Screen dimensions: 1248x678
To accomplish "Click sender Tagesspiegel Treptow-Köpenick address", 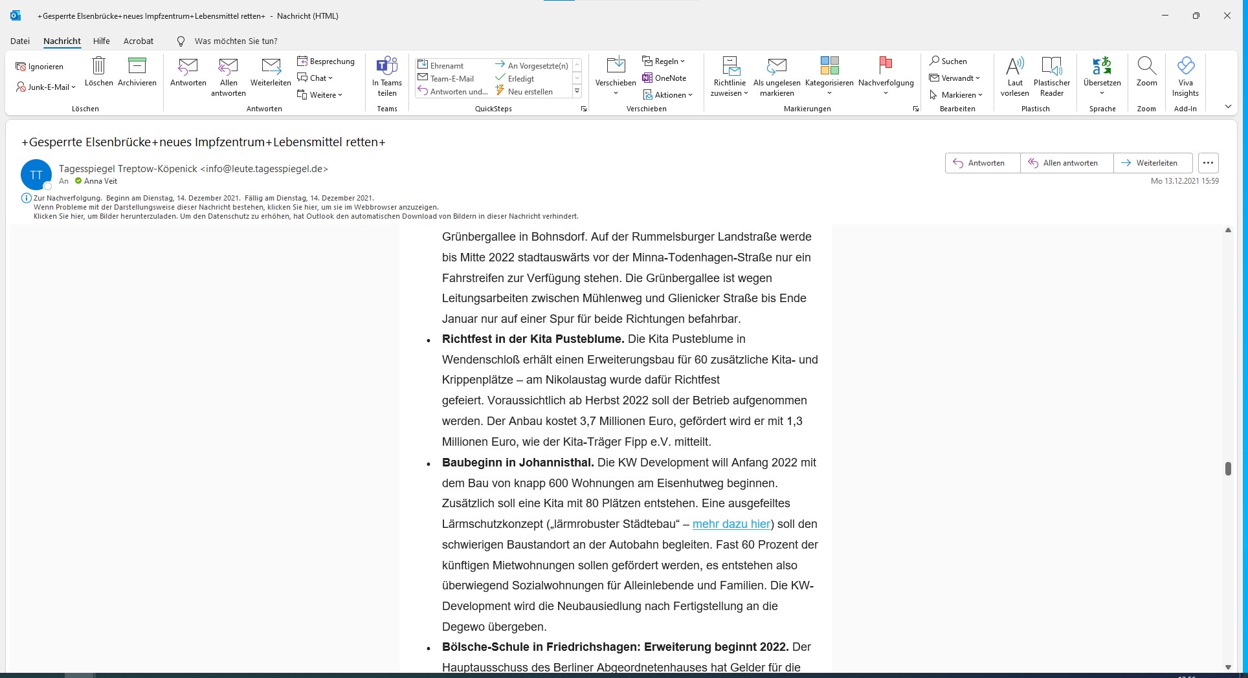I will click(x=193, y=168).
